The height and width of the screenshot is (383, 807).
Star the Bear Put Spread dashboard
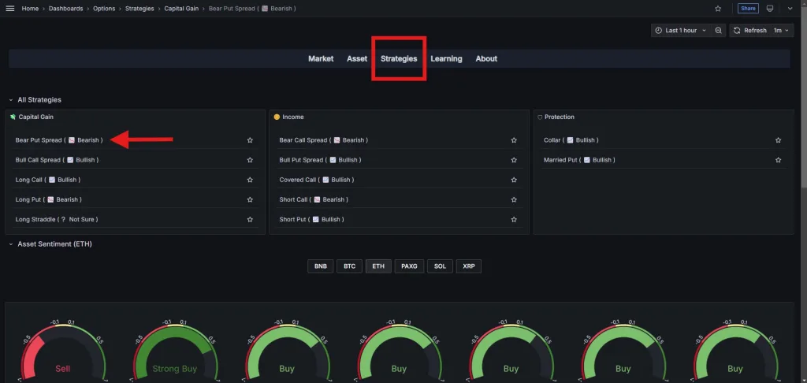pos(250,140)
